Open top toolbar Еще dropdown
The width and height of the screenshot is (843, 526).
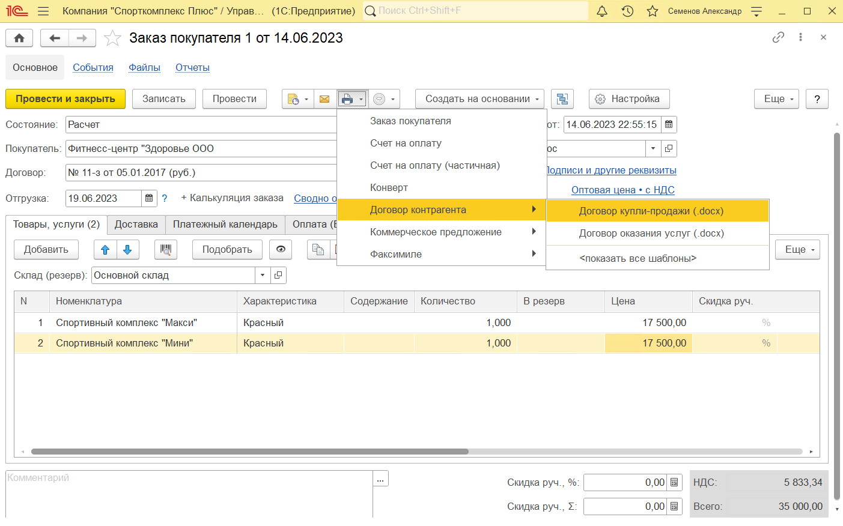click(776, 99)
